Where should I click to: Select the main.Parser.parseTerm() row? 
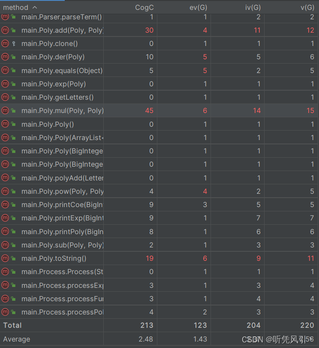tap(159, 17)
